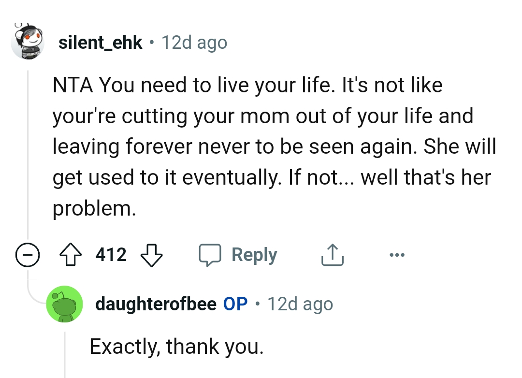Image resolution: width=522 pixels, height=378 pixels.
Task: Open silent_ehk's profile
Action: [x=100, y=42]
